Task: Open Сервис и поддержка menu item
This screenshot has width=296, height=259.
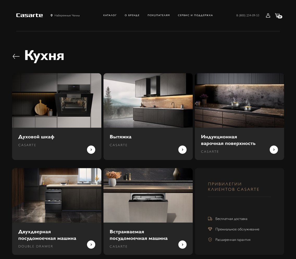Action: [x=195, y=15]
